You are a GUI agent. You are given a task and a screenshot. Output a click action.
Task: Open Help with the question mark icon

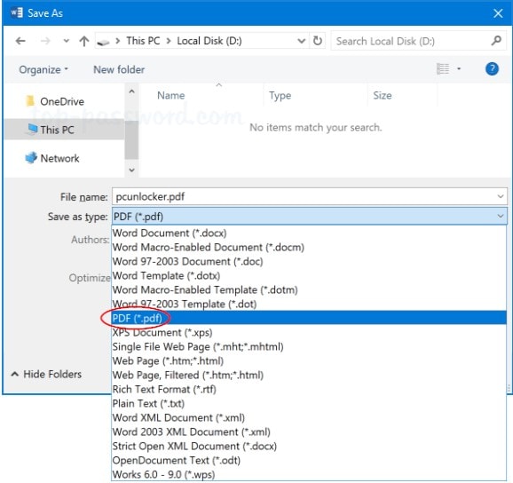click(492, 69)
